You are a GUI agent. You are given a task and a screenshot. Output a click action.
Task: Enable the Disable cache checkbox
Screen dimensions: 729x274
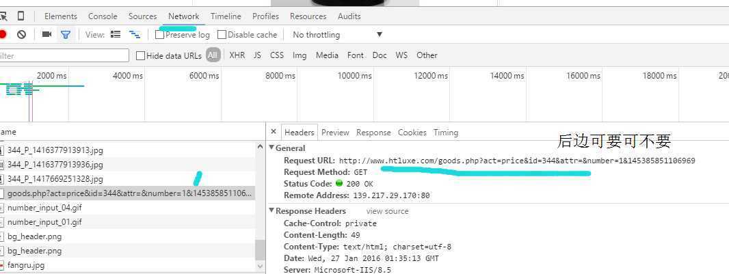(x=222, y=35)
